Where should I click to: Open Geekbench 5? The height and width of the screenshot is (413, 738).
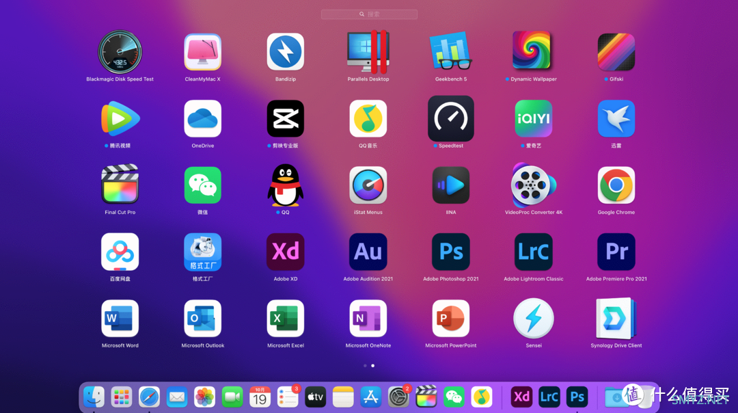tap(451, 52)
